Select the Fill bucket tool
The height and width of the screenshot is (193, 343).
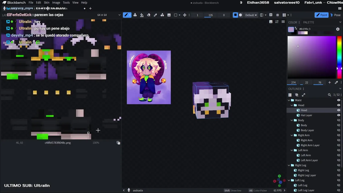142,15
